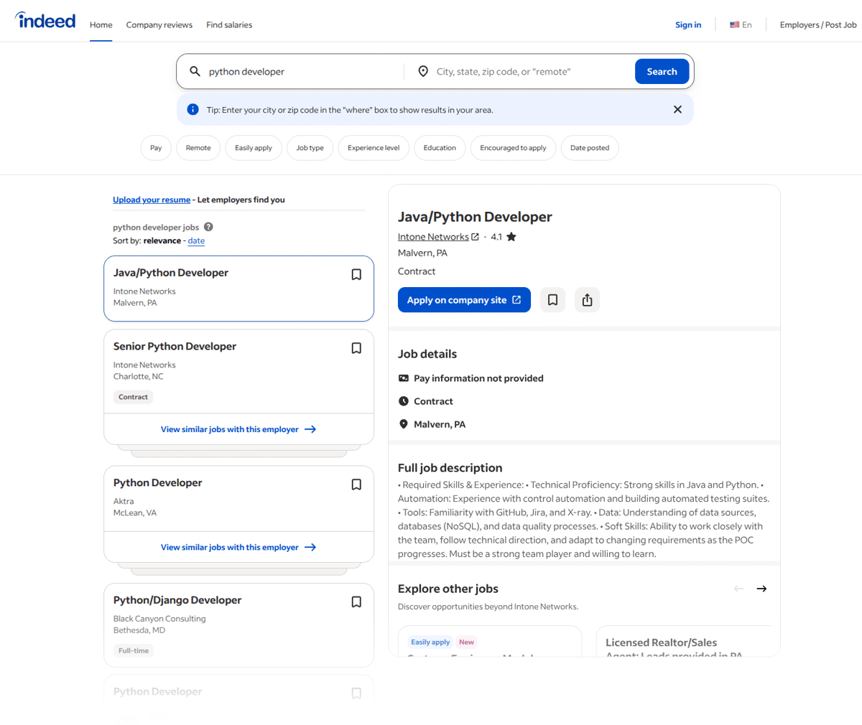Click the location pin icon in search bar

coord(423,71)
